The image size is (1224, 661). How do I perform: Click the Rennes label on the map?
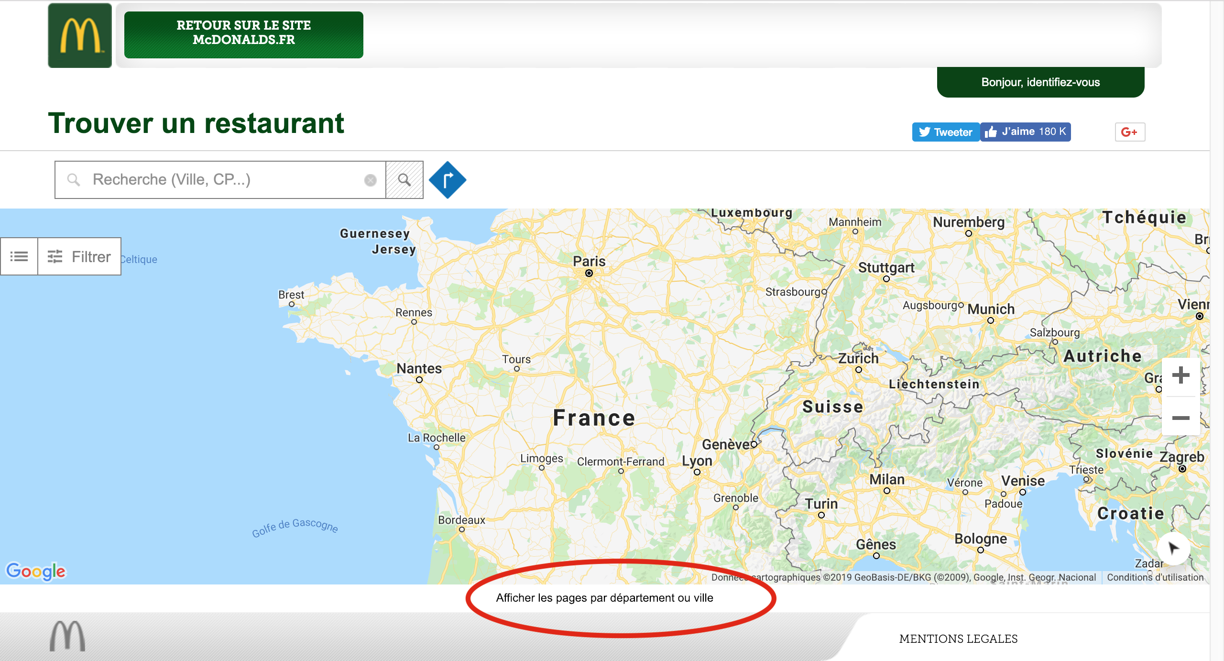(414, 312)
